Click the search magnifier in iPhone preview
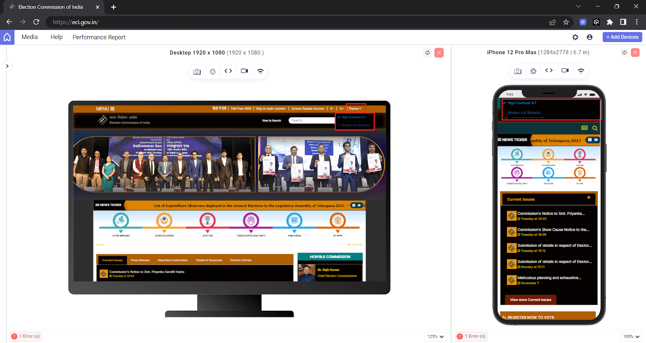 coord(595,128)
